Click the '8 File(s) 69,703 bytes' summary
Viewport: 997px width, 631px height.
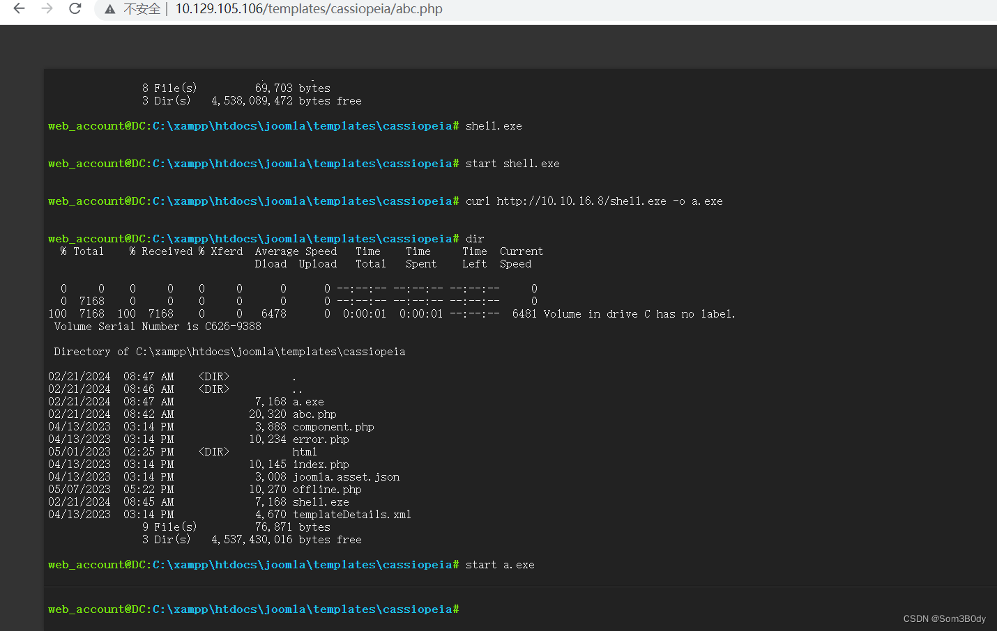click(x=236, y=88)
